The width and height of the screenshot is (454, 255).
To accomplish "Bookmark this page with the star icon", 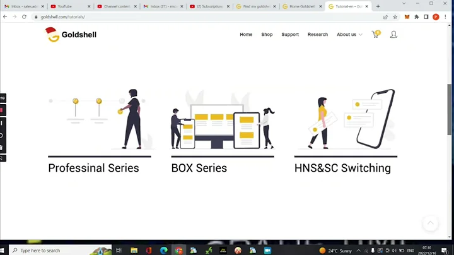I will click(395, 17).
